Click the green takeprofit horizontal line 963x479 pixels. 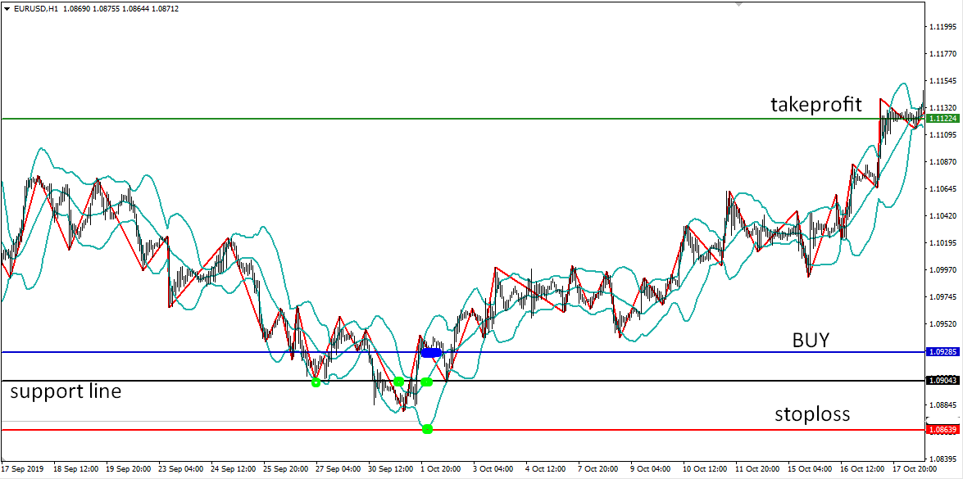tap(574, 116)
